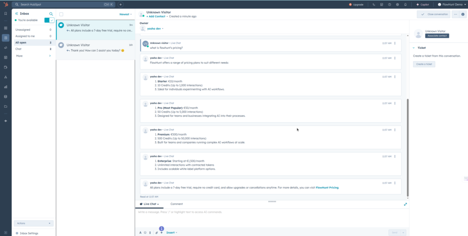Open the Send options dropdown arrow

[x=403, y=233]
